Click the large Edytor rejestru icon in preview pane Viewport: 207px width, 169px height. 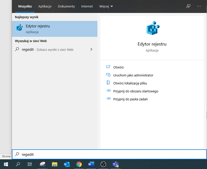point(152,29)
